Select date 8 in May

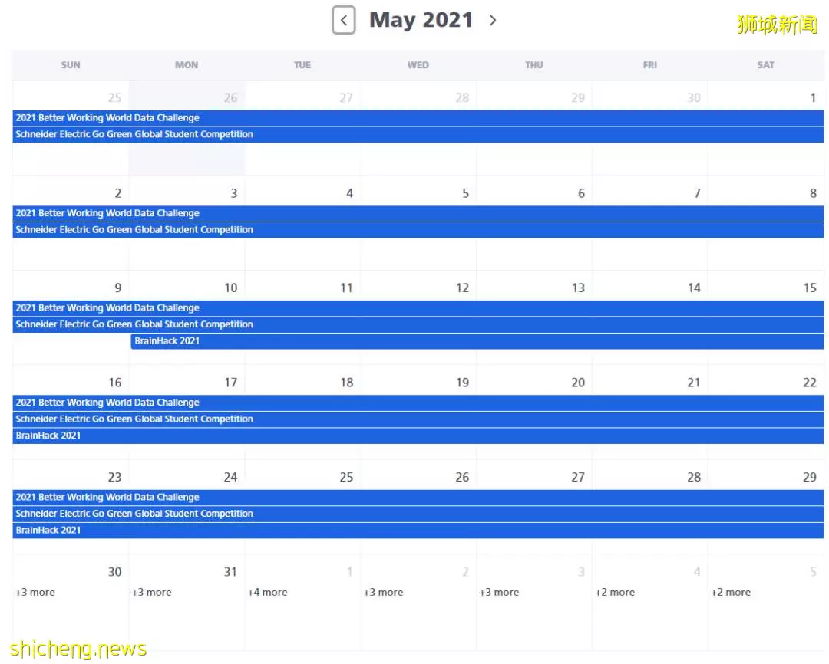click(x=813, y=193)
